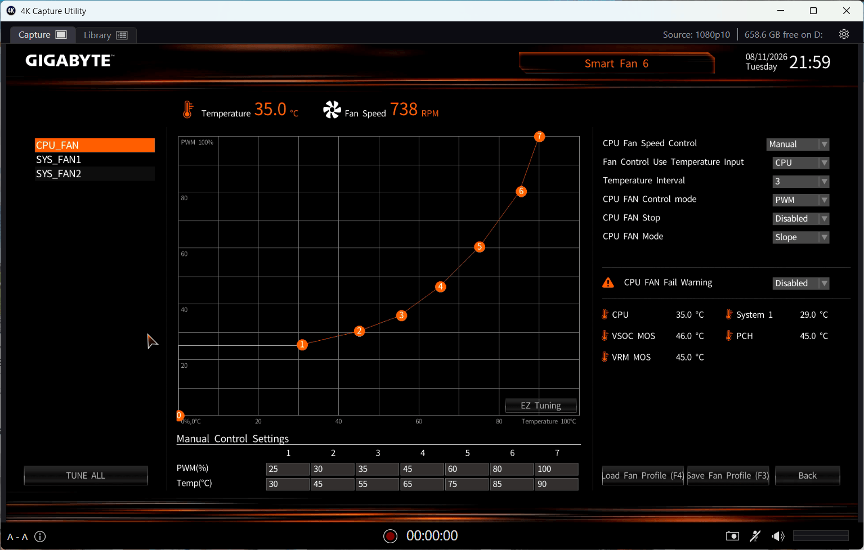Image resolution: width=864 pixels, height=550 pixels.
Task: Click the Back button
Action: point(807,475)
